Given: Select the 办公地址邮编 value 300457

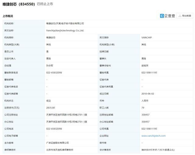Looking at the screenshot, I should click(x=145, y=122).
